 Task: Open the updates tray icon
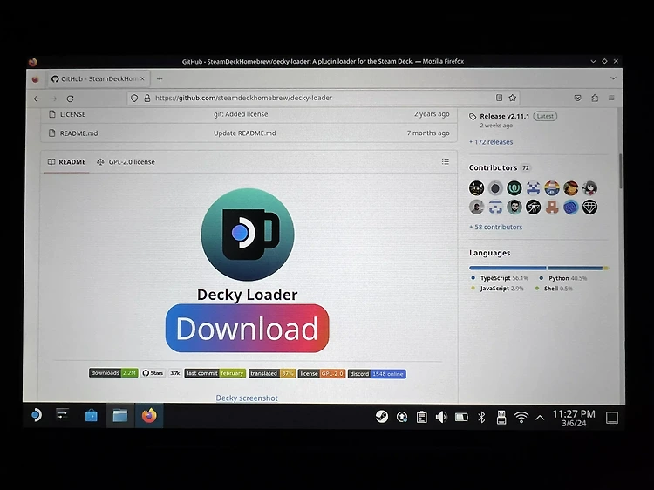[x=402, y=417]
